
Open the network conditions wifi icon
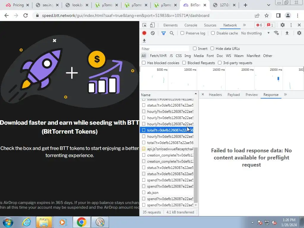click(276, 33)
